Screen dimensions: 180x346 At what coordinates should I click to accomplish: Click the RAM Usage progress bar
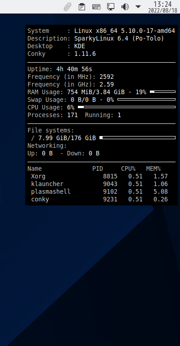click(162, 91)
